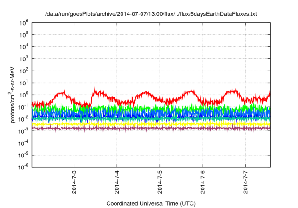The width and height of the screenshot is (298, 208).
Task: Click the yellow flux data line
Action: pyautogui.click(x=151, y=124)
